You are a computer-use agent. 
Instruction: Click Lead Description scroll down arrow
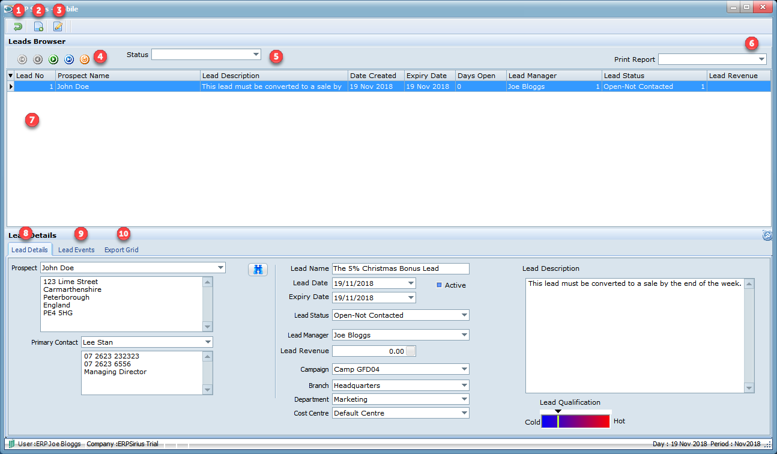[x=749, y=388]
